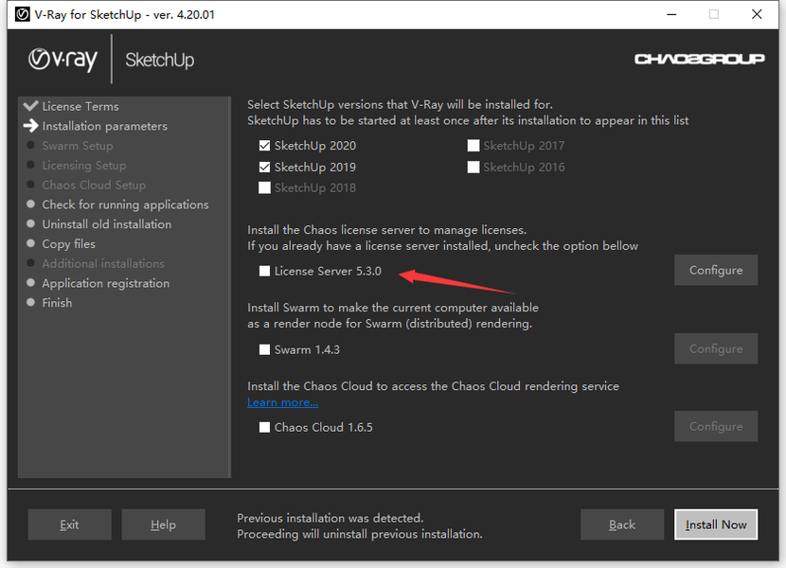Image resolution: width=786 pixels, height=568 pixels.
Task: Uncheck the SketchUp 2019 checkbox
Action: pos(264,167)
